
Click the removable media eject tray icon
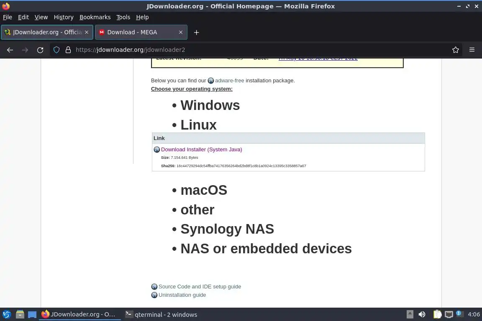[410, 315]
